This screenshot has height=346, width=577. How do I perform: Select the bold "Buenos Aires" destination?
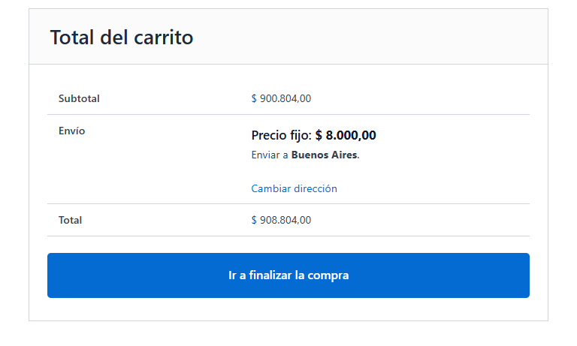pos(324,155)
